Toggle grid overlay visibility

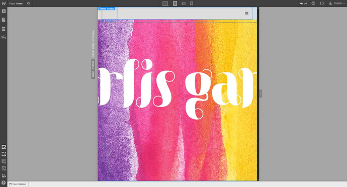coord(4,161)
